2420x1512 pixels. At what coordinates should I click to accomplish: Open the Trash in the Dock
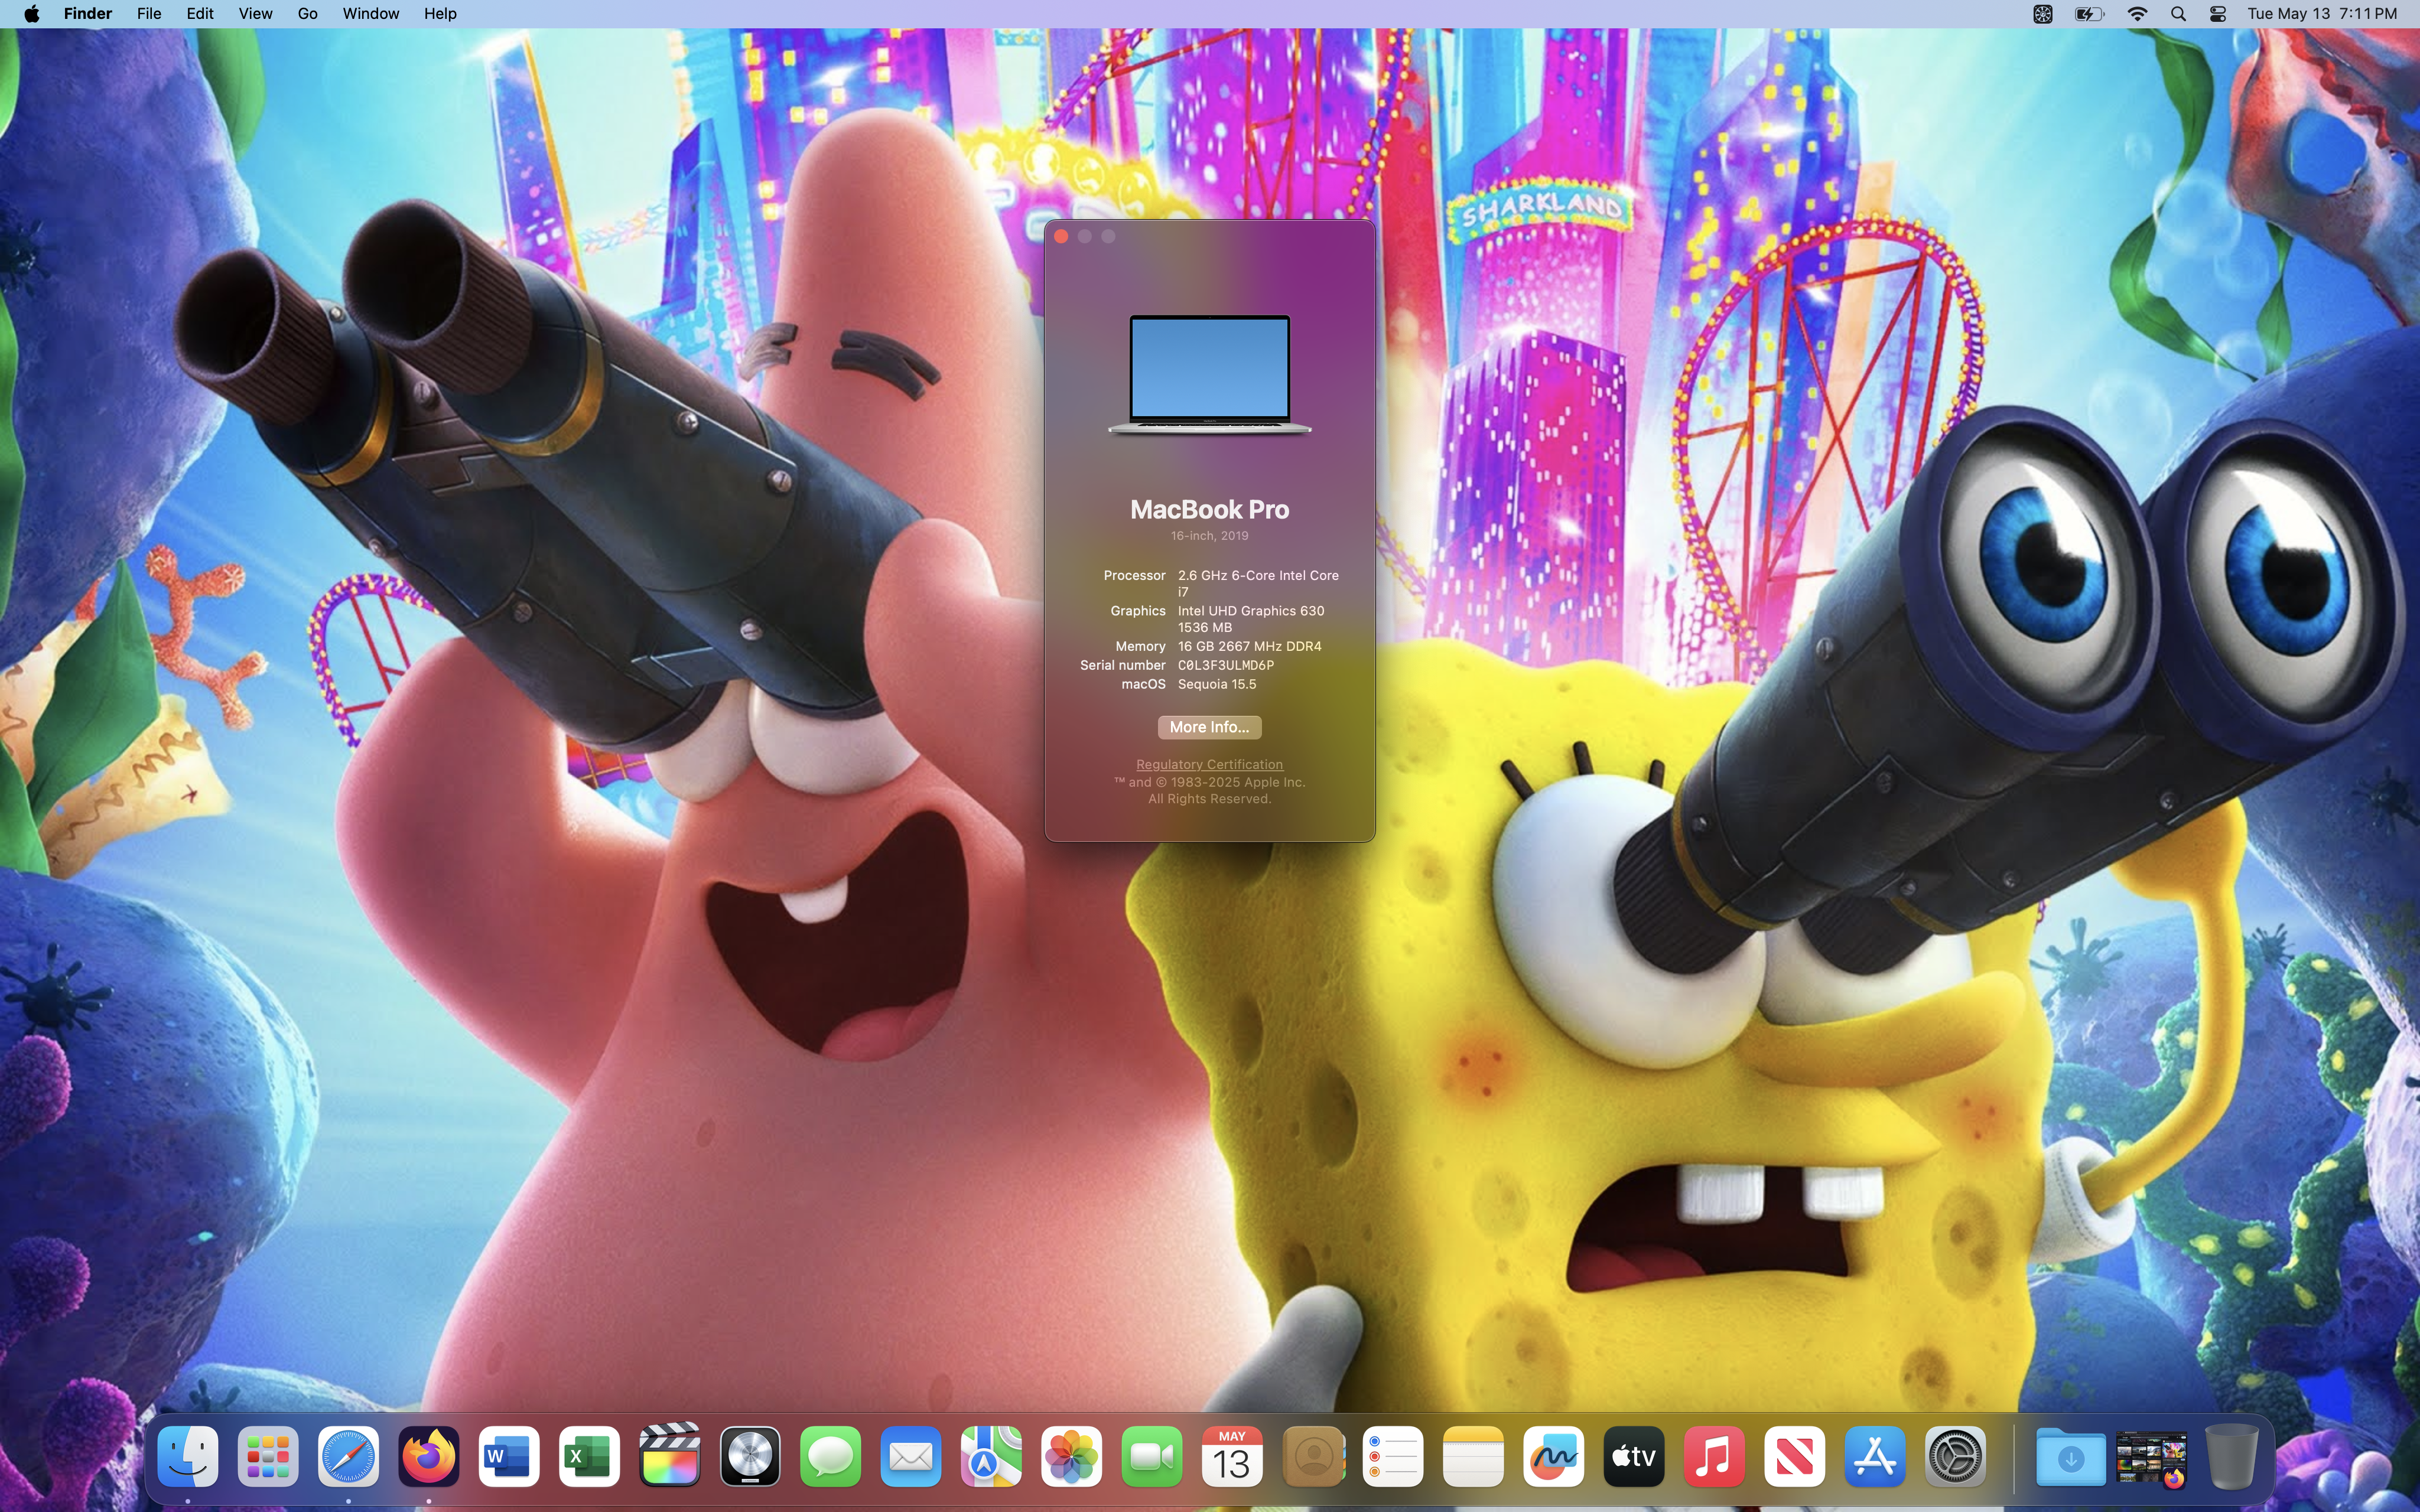click(x=2231, y=1457)
